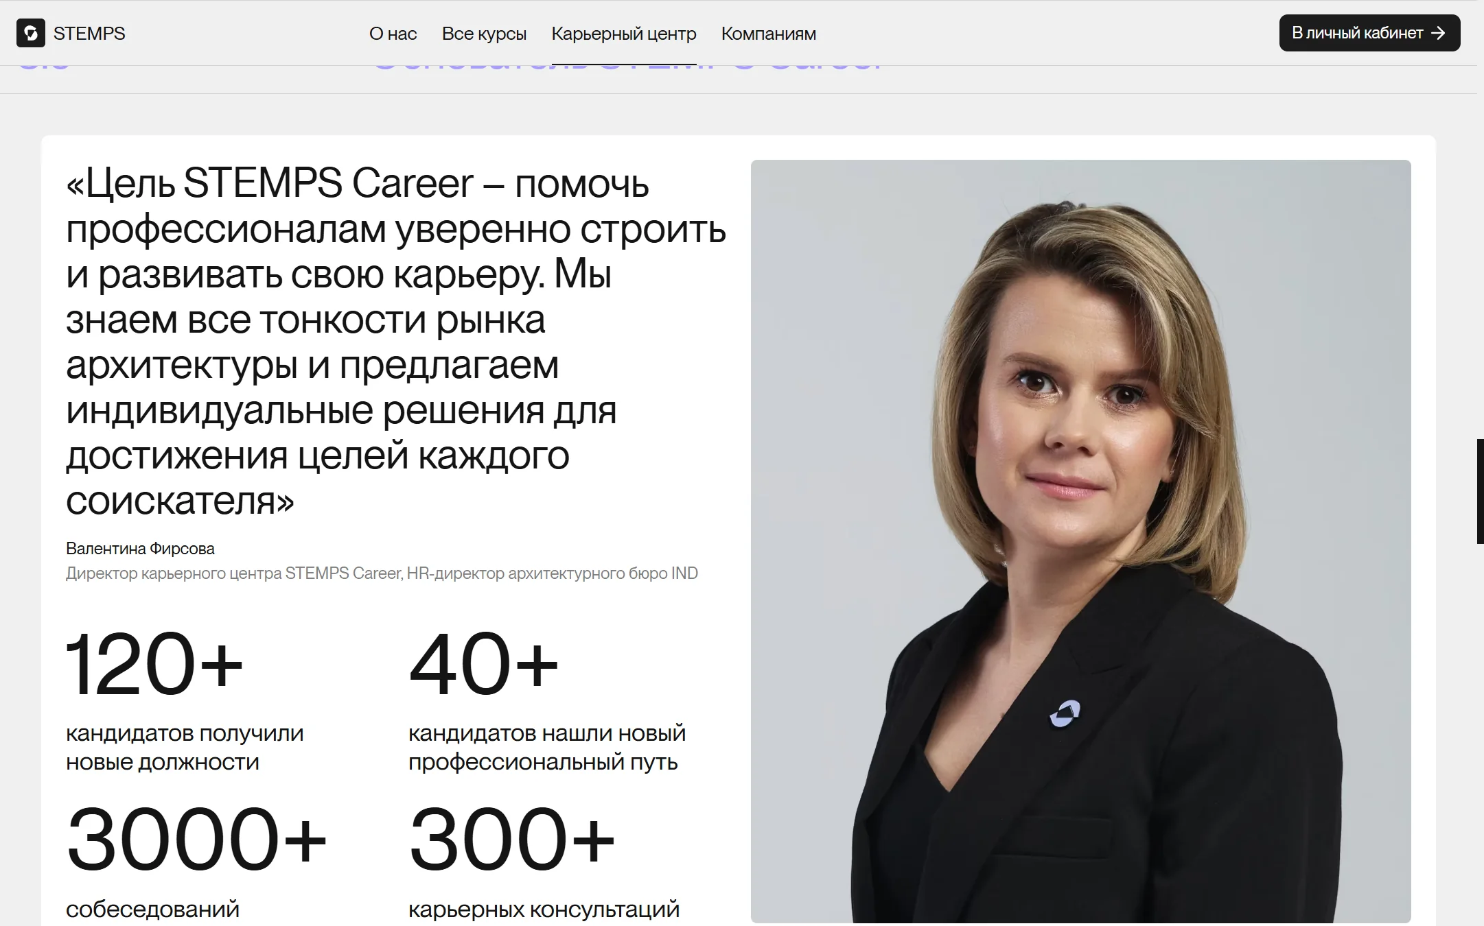Screen dimensions: 1484x926
Task: Click the job title line «Директор карьерного центра STEMPS Career»
Action: tap(233, 573)
